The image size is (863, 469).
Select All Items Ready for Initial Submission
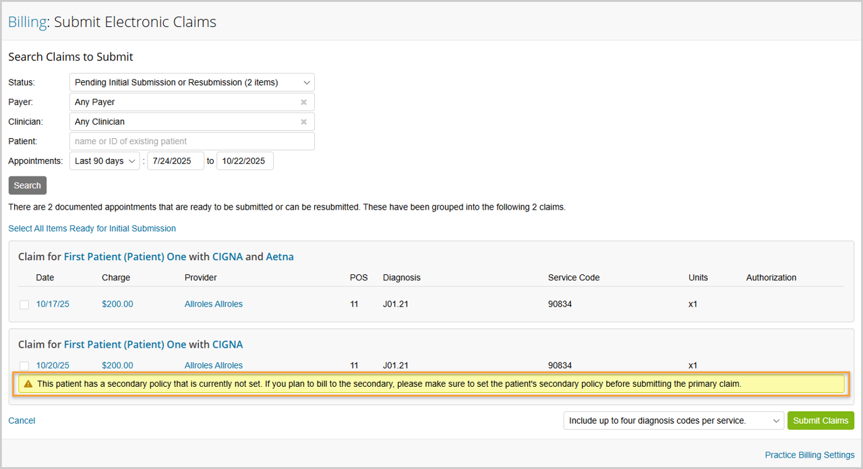click(x=92, y=228)
